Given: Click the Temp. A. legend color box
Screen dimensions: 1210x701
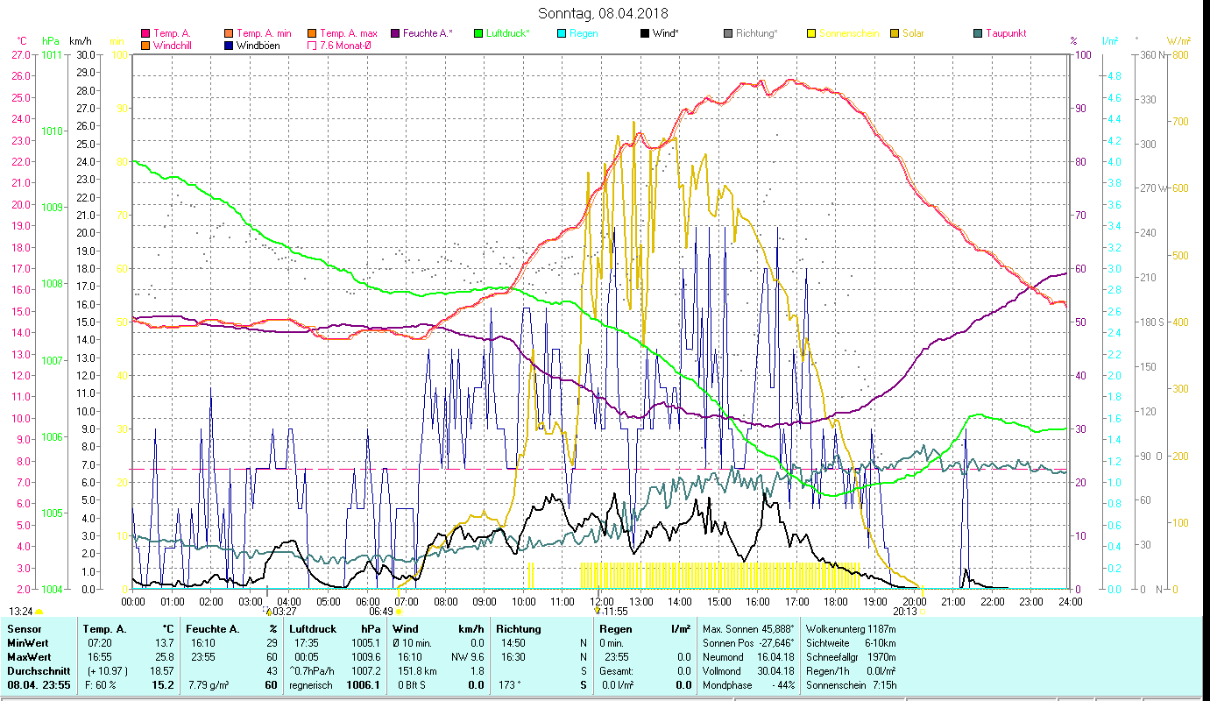Looking at the screenshot, I should coord(145,33).
